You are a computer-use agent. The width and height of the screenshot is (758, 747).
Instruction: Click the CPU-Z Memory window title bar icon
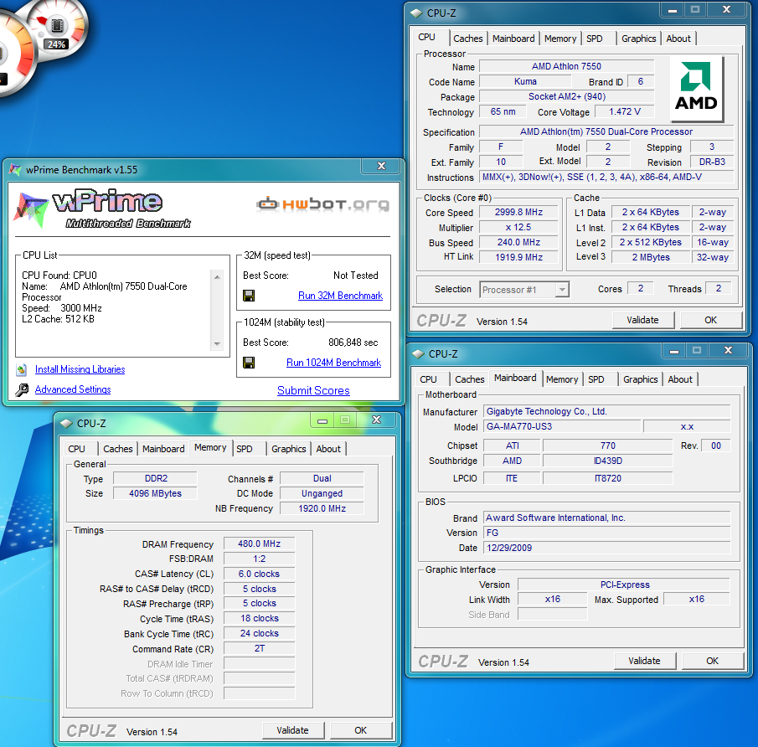point(66,424)
